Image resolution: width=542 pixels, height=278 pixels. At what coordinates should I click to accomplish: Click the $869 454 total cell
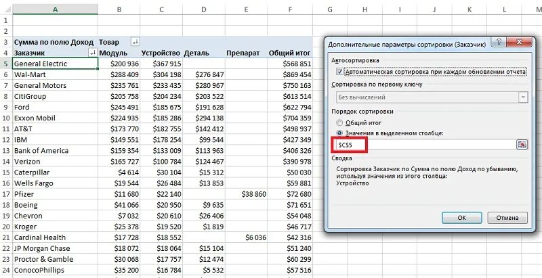point(290,74)
